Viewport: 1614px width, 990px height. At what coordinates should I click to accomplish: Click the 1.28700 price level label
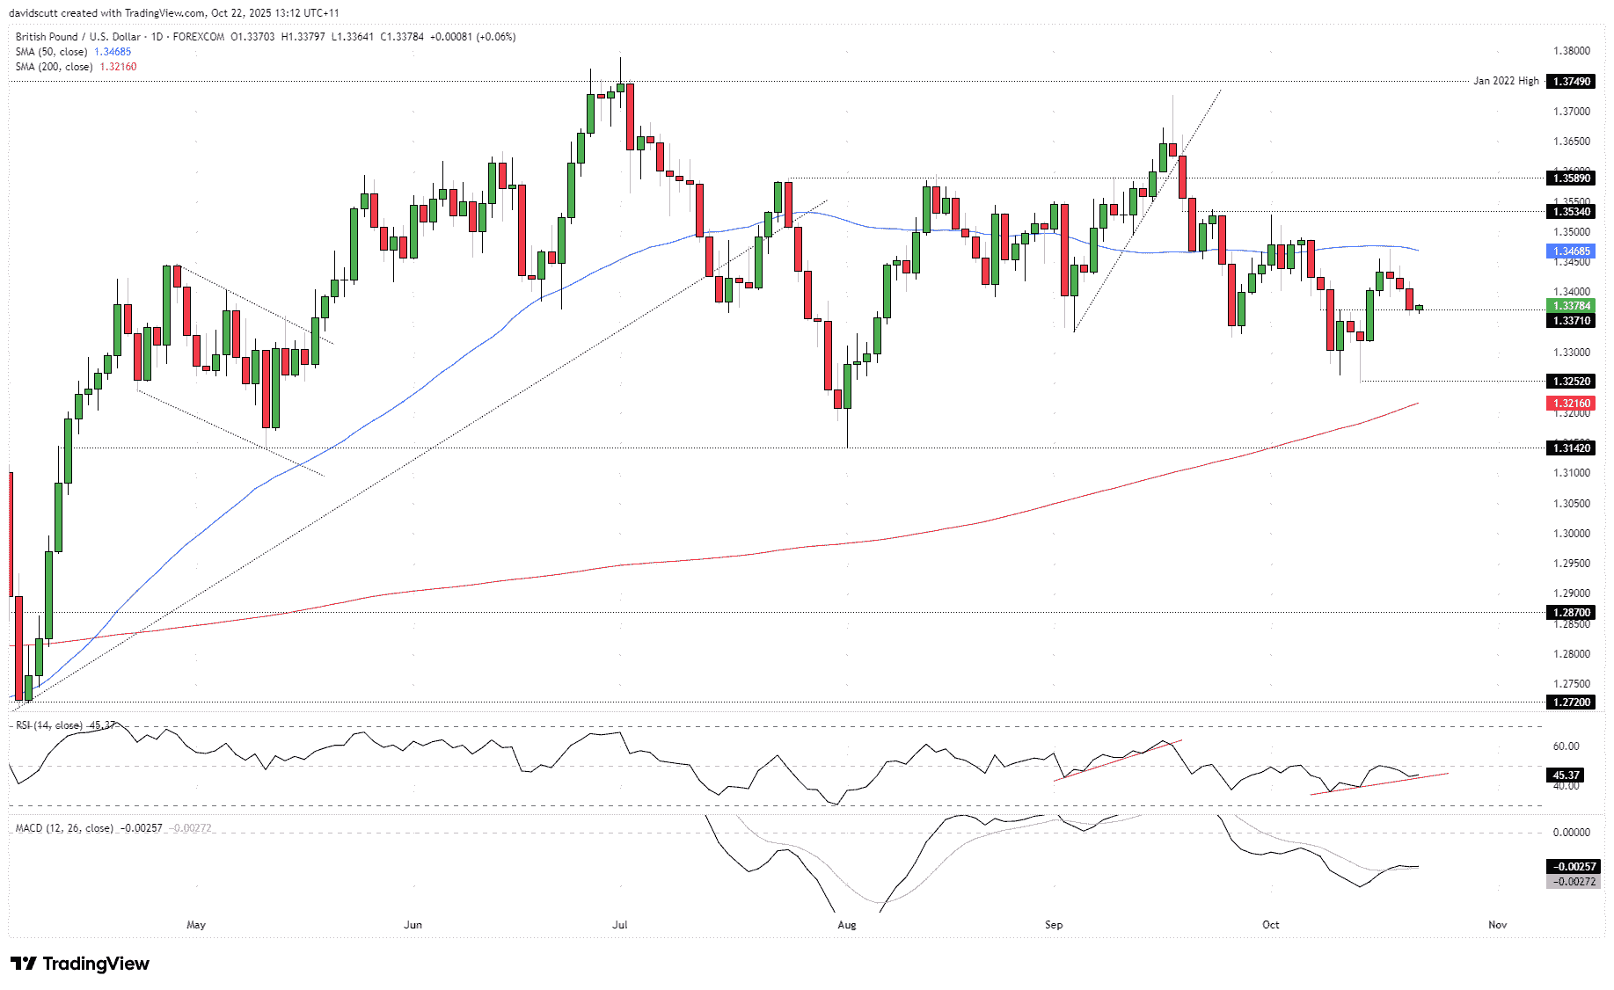(1571, 613)
